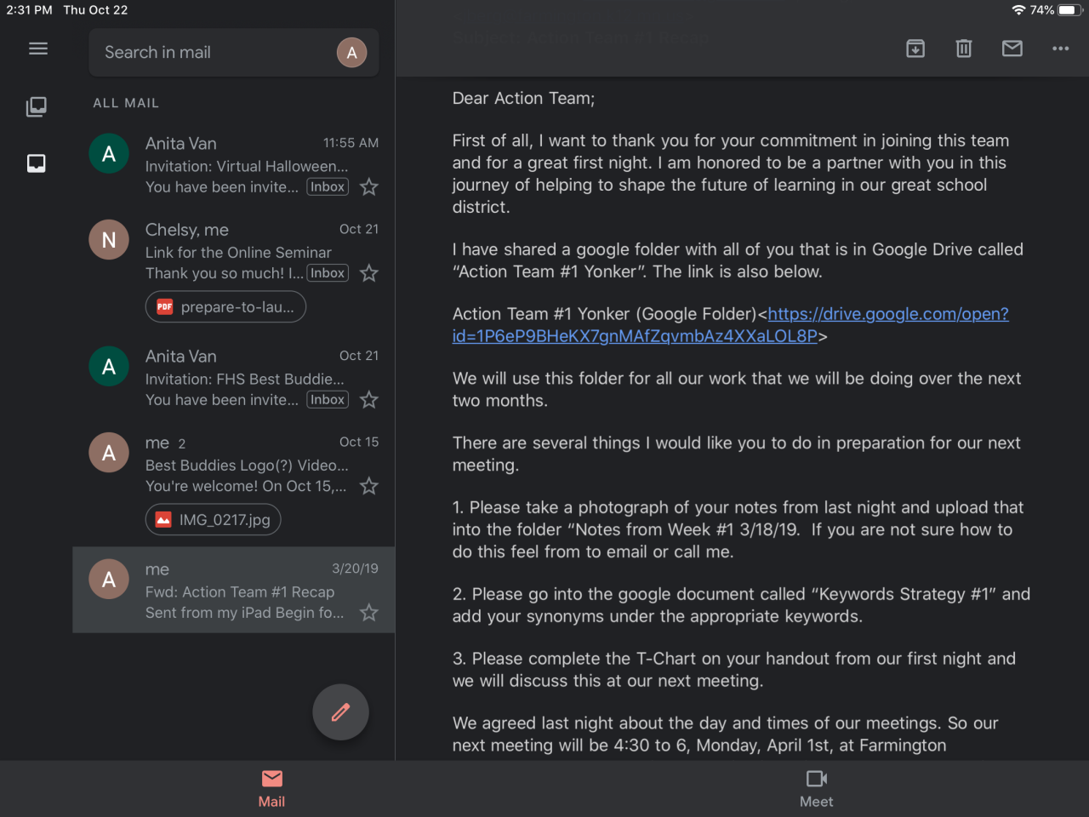The width and height of the screenshot is (1089, 817).
Task: Mark the email as unread
Action: pos(1012,49)
